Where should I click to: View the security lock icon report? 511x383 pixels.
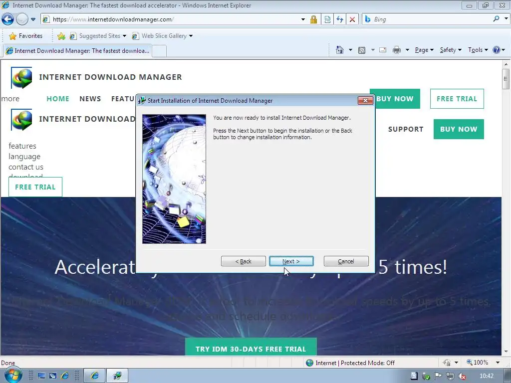(x=313, y=19)
